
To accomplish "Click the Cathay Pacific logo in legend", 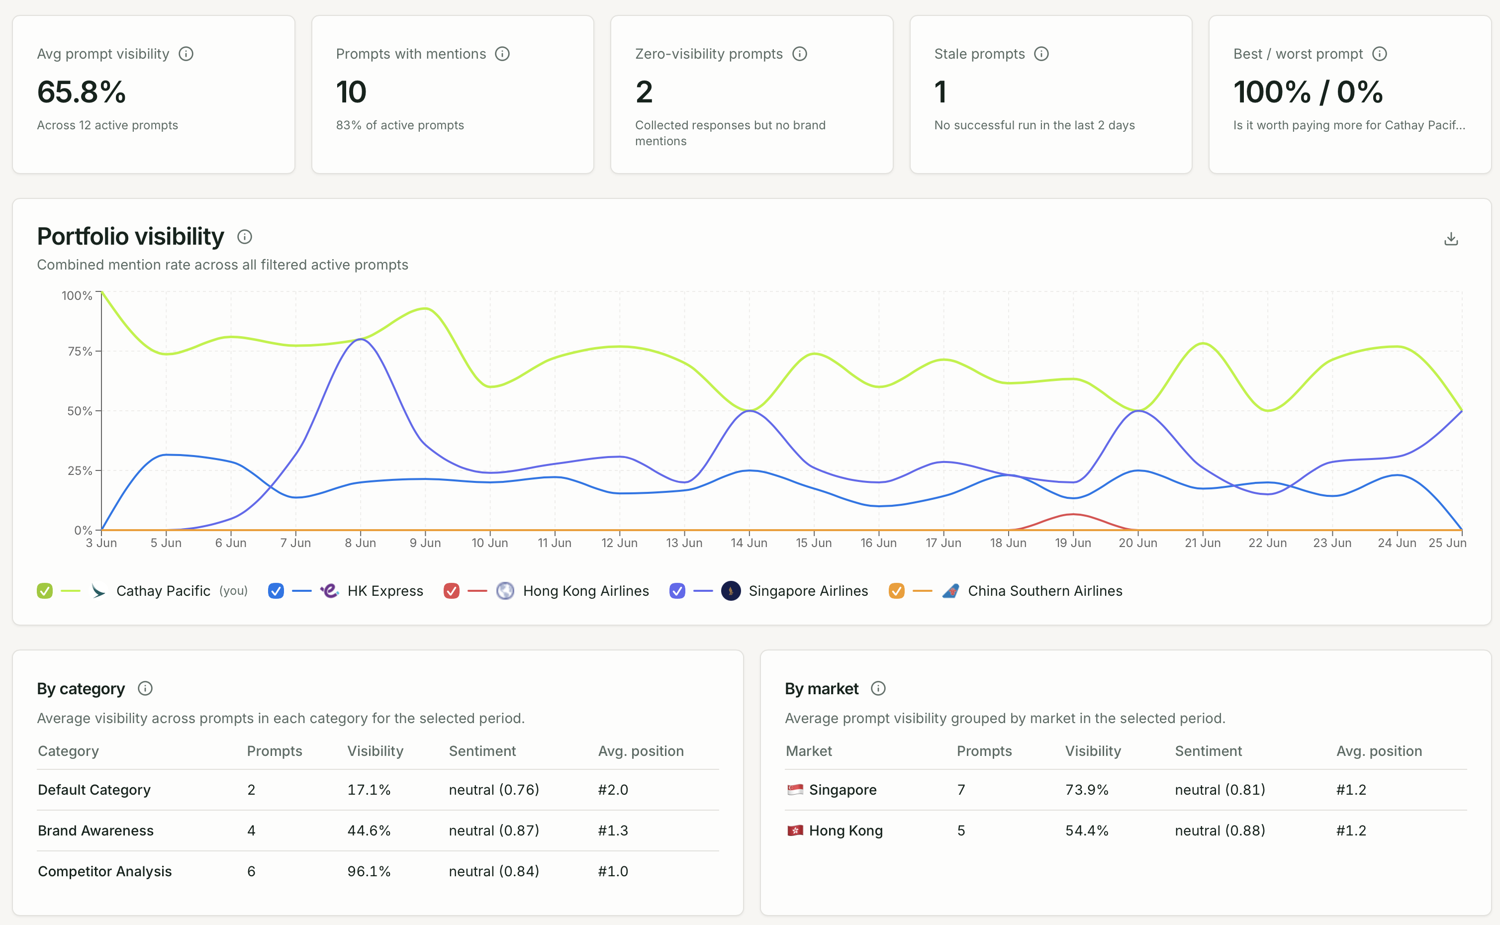I will pos(98,591).
